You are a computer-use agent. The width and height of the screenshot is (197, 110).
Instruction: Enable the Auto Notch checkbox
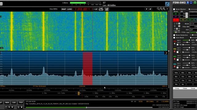tap(174, 38)
